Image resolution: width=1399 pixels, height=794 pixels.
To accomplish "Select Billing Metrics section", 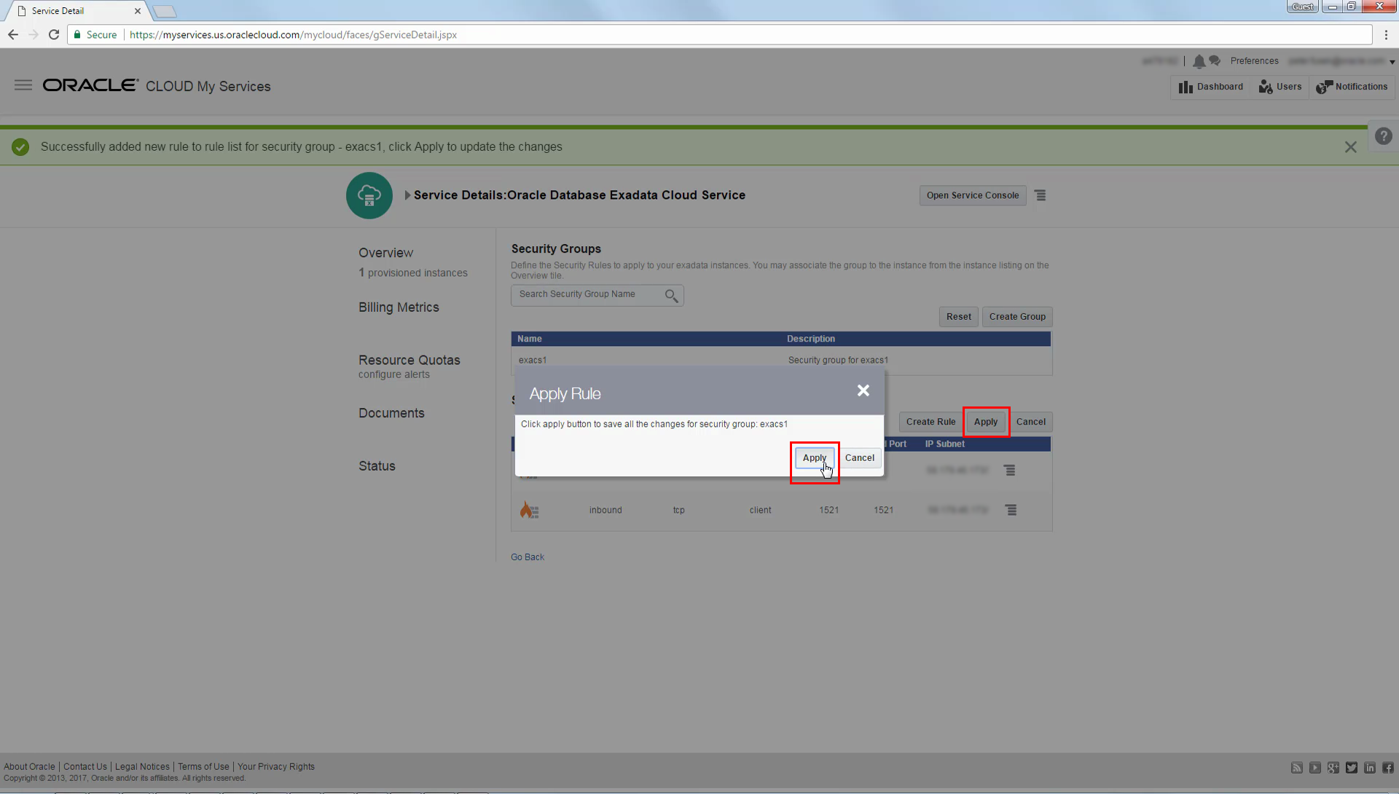I will pos(399,307).
